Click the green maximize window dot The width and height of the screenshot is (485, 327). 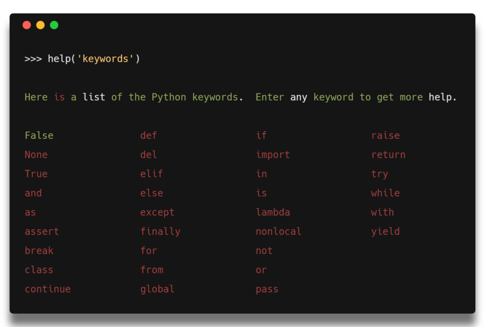pos(54,25)
